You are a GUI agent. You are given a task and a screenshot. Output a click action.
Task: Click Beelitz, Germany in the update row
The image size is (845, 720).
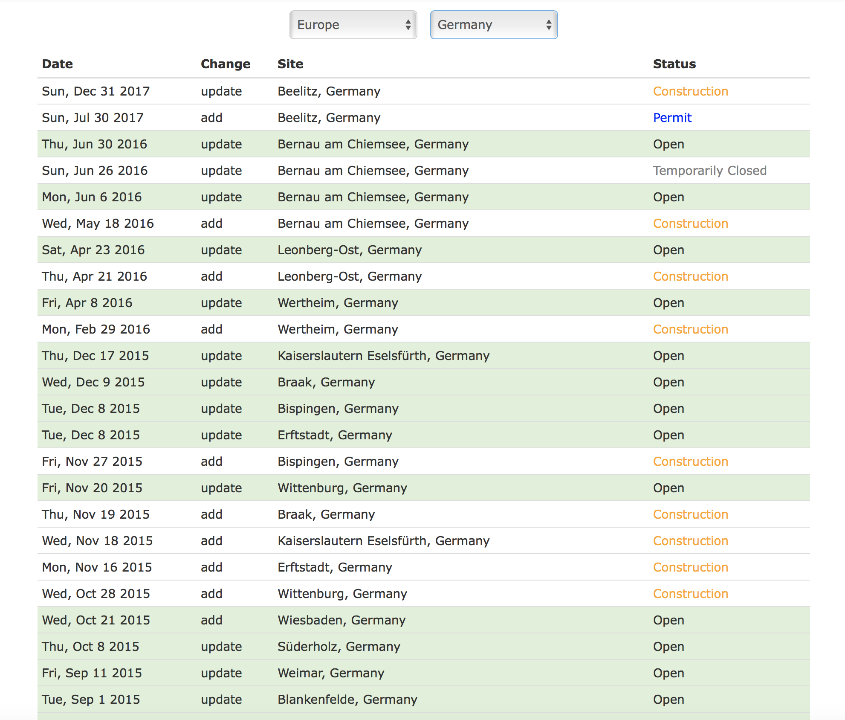coord(329,91)
